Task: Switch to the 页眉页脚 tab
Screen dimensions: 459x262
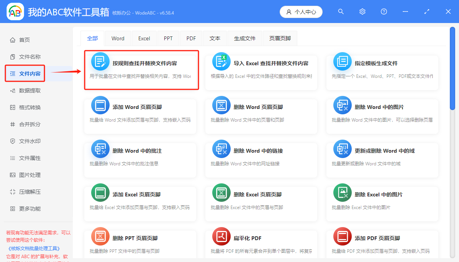Action: 280,38
